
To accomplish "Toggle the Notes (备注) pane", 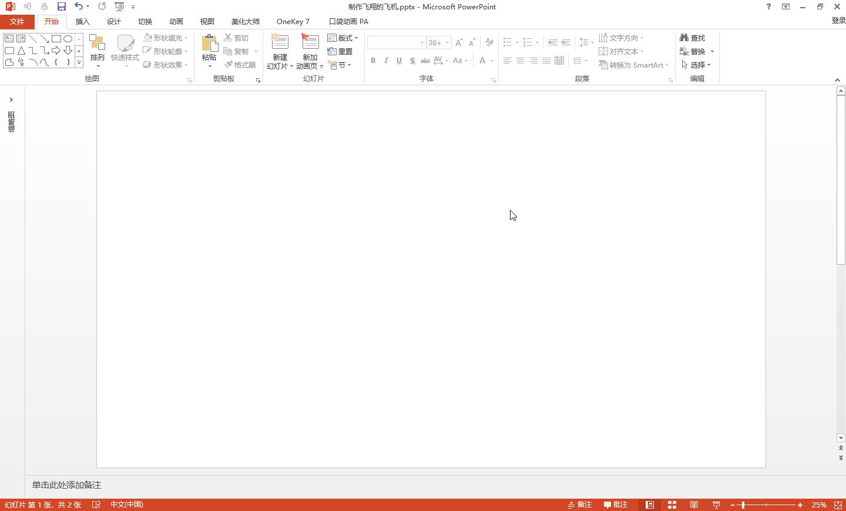I will point(579,505).
